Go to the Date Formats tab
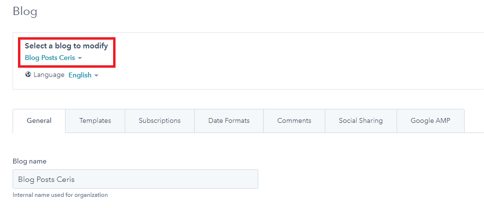This screenshot has width=484, height=208. pos(229,120)
